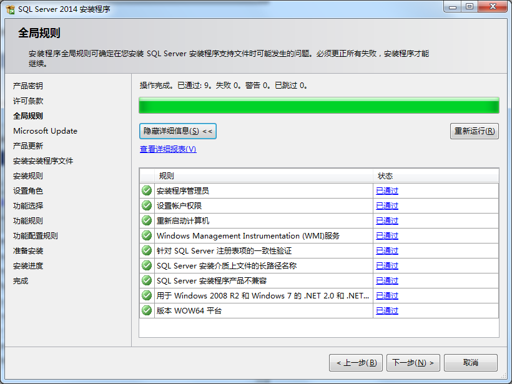
Task: Click green check icon for WMI服务 rule
Action: pyautogui.click(x=147, y=235)
